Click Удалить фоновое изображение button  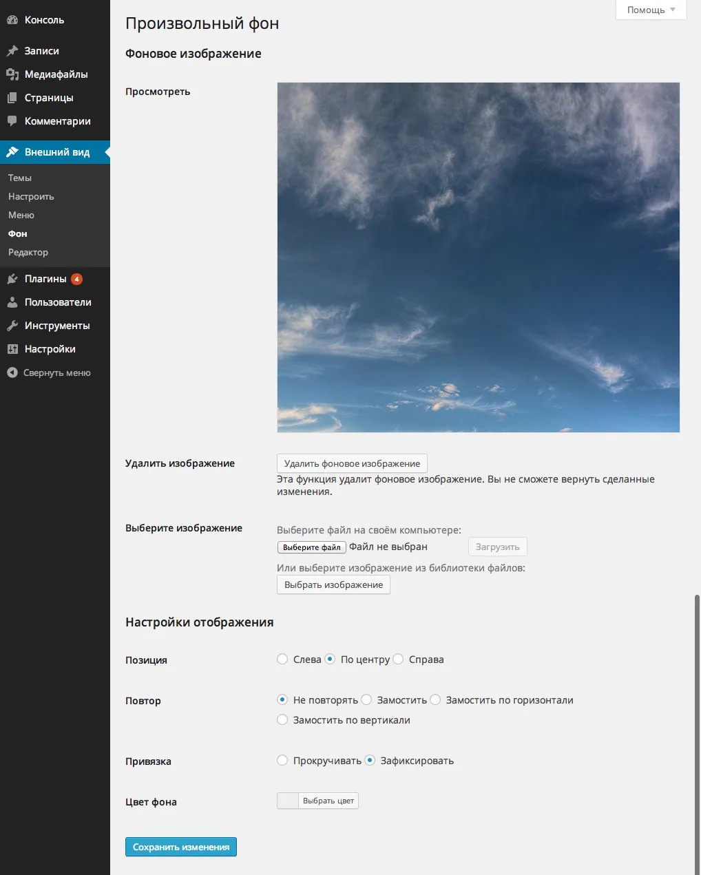click(352, 463)
